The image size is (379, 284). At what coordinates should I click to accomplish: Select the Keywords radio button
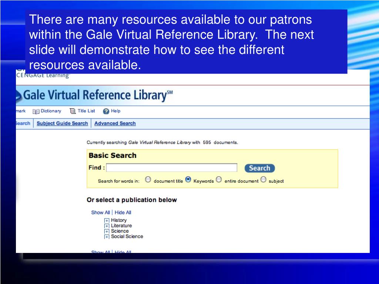coord(188,179)
